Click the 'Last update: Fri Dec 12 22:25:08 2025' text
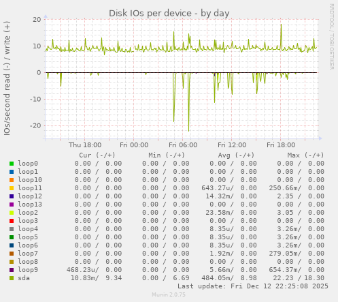This screenshot has width=338, height=302. (x=253, y=286)
